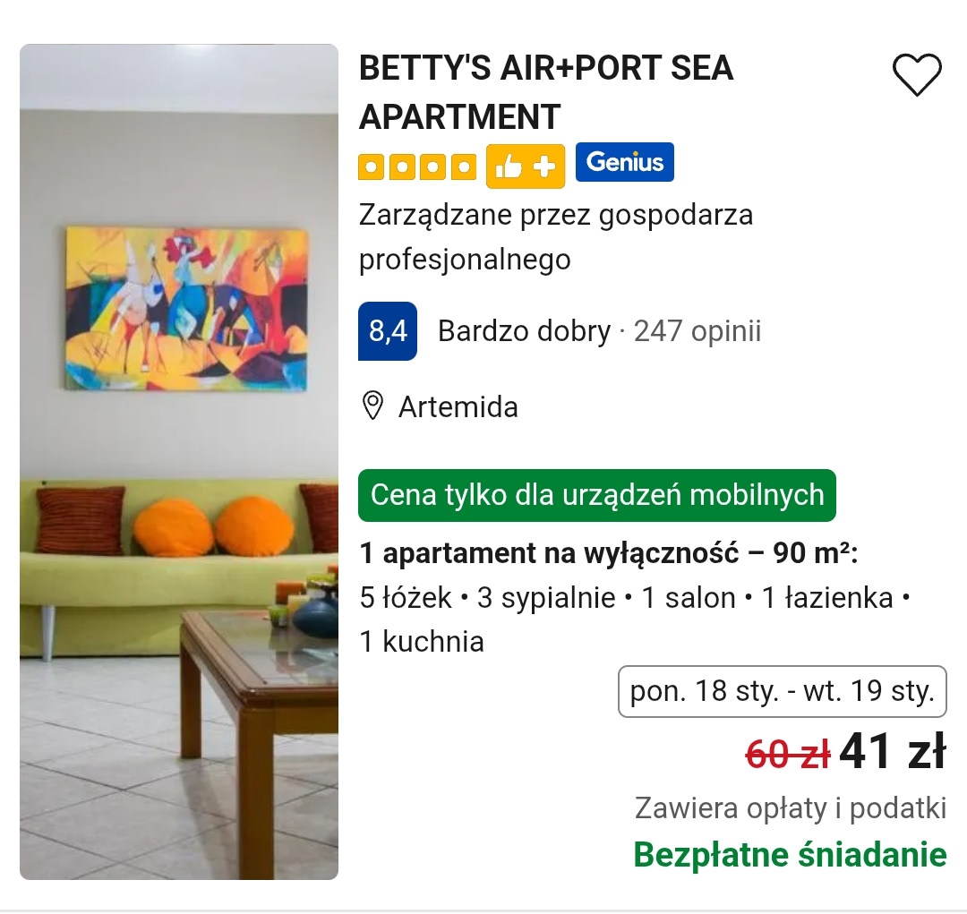The width and height of the screenshot is (967, 914).
Task: Click the 247 opinii reviews text
Action: point(697,331)
